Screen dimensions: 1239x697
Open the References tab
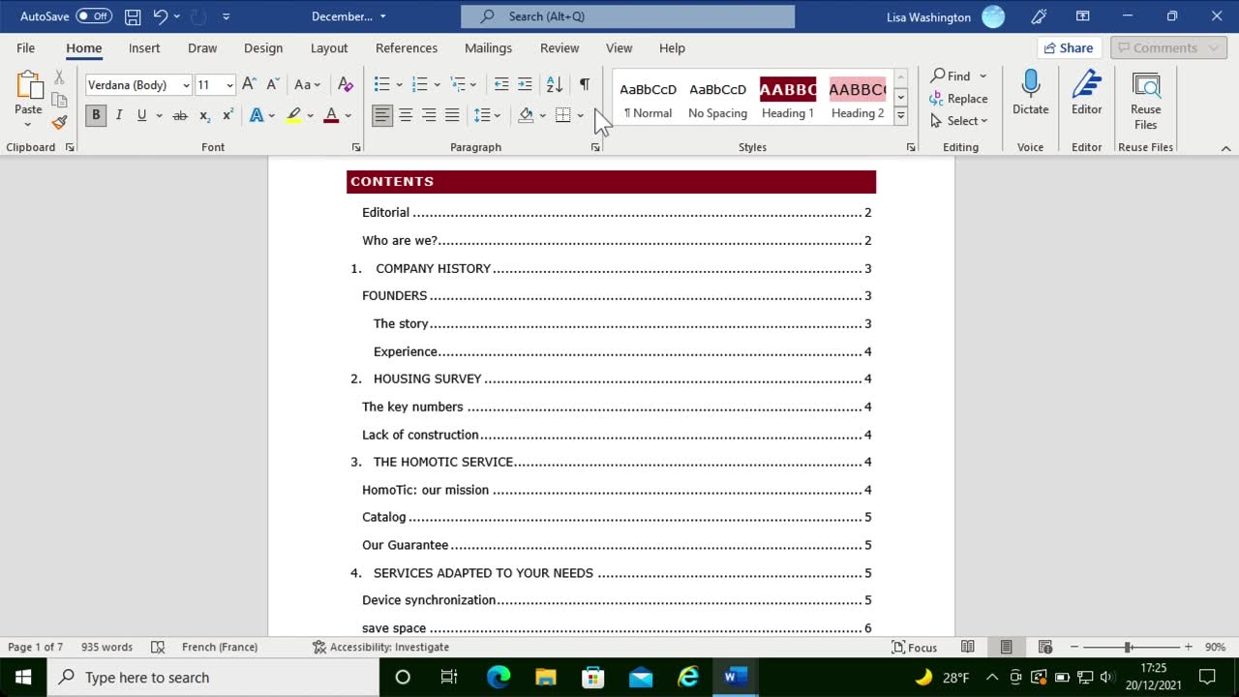click(x=406, y=47)
